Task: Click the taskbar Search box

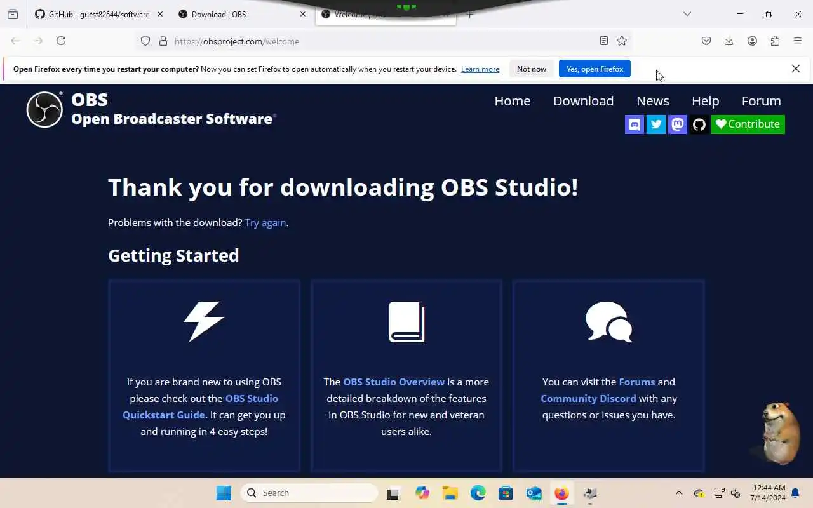Action: (x=310, y=493)
